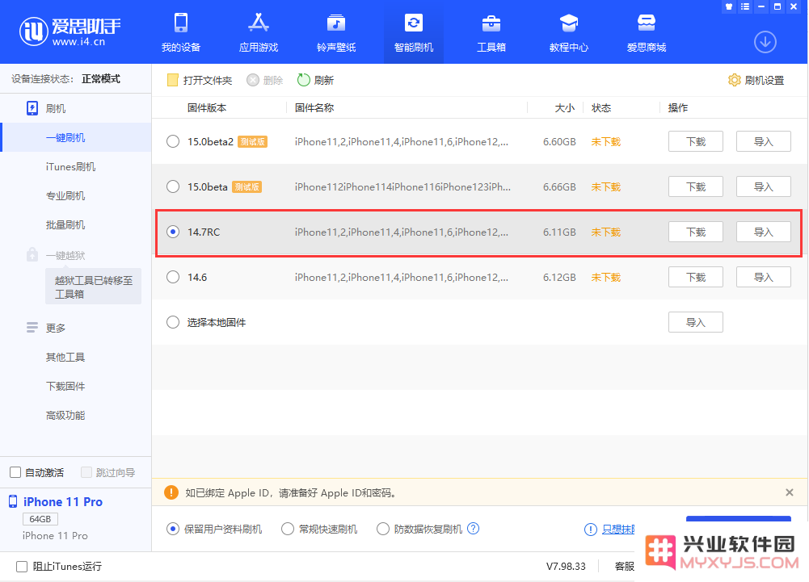Select the 14.7RC firmware radio button
The height and width of the screenshot is (582, 809).
coord(173,232)
